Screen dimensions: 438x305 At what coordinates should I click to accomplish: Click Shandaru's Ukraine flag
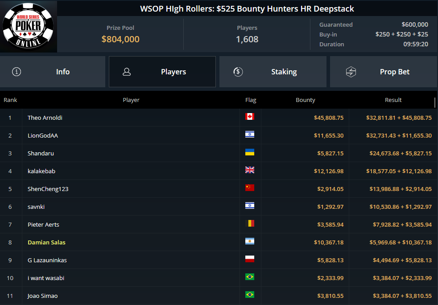tap(250, 152)
